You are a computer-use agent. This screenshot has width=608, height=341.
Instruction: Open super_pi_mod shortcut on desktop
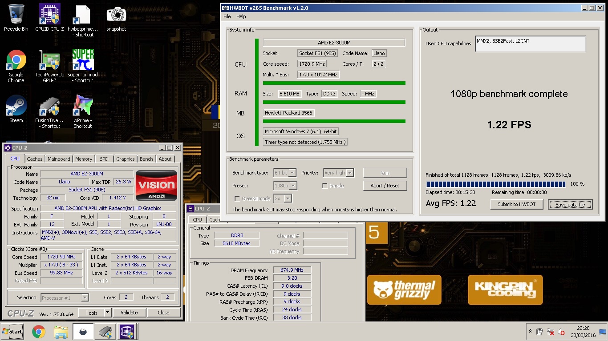tap(83, 66)
